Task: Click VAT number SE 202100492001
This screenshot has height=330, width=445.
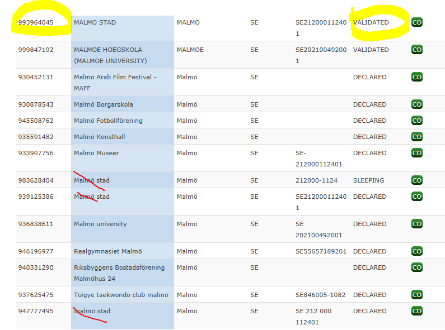Action: coord(319,229)
